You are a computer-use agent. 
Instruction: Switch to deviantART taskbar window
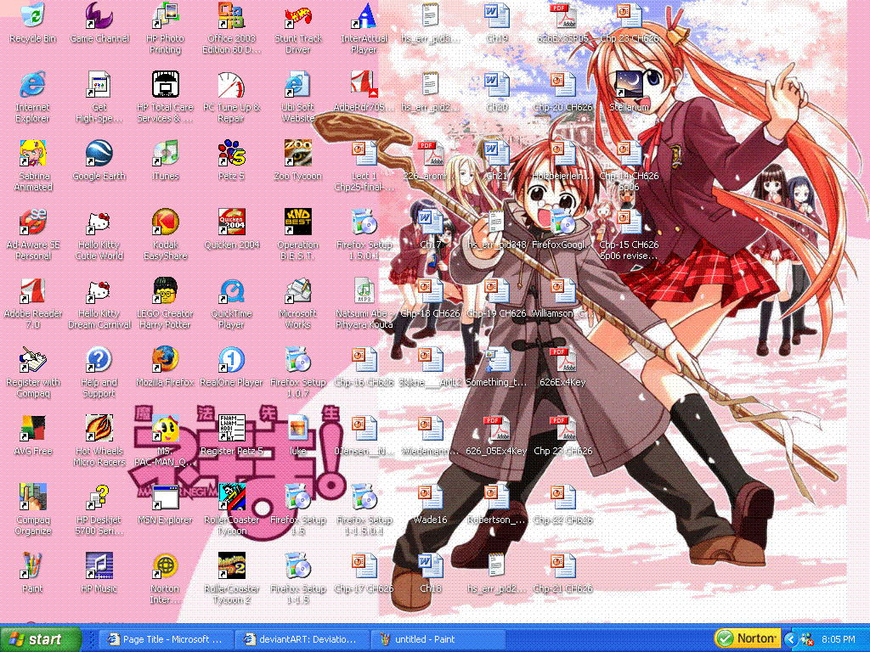point(302,639)
